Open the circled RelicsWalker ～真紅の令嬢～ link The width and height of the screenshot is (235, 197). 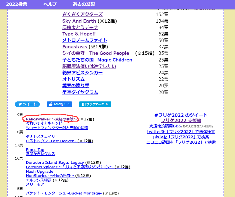click(x=52, y=119)
